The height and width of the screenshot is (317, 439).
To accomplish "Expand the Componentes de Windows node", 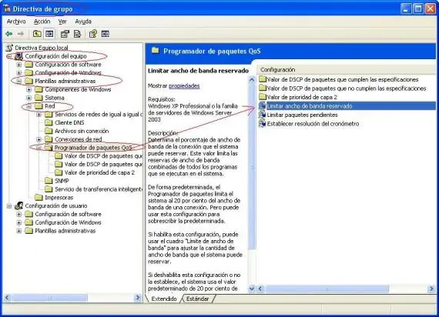I will point(28,89).
